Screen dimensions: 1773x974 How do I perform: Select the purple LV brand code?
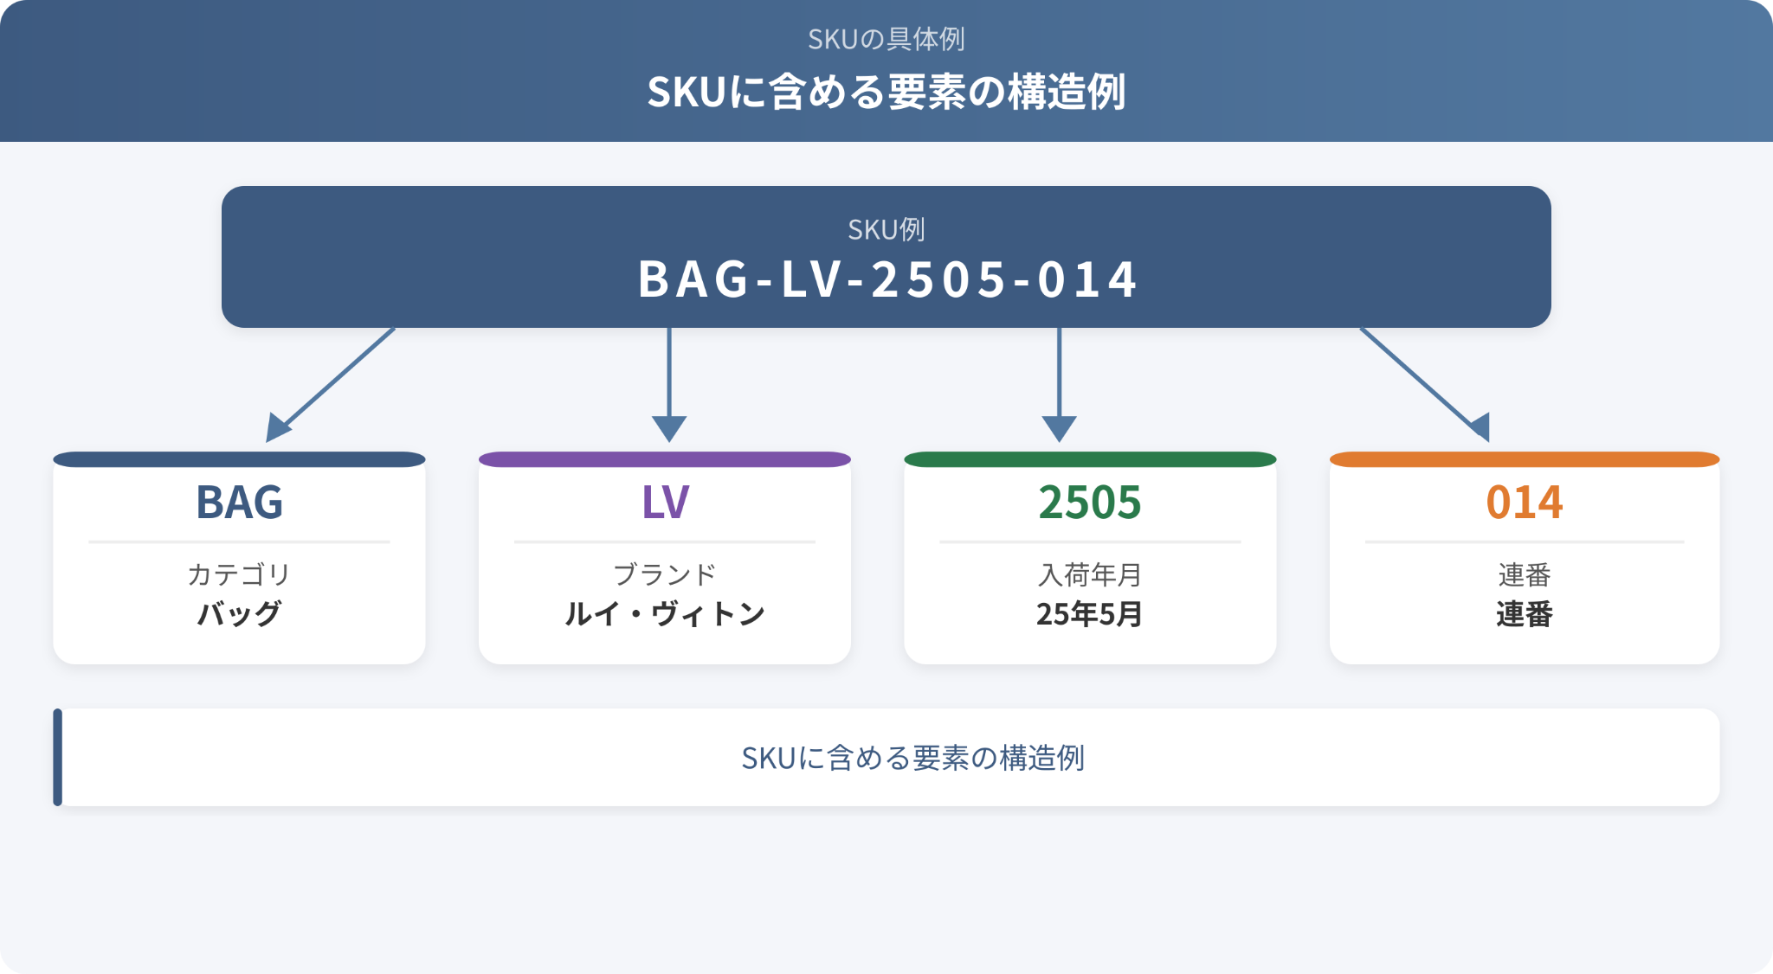coord(665,502)
